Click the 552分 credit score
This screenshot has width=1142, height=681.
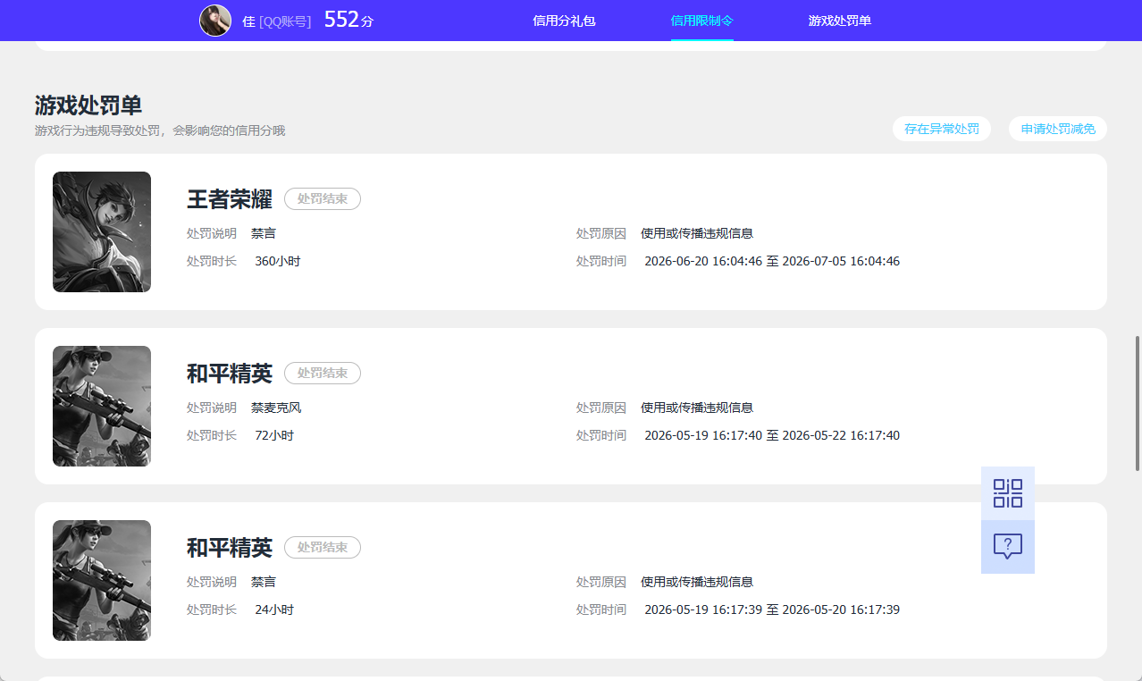pyautogui.click(x=348, y=20)
